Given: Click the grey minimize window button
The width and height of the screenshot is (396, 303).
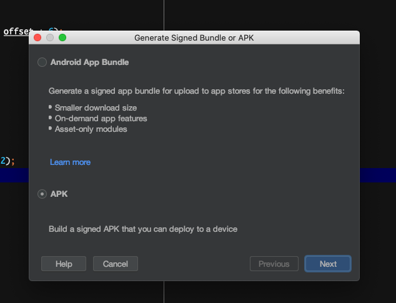Looking at the screenshot, I should [50, 37].
